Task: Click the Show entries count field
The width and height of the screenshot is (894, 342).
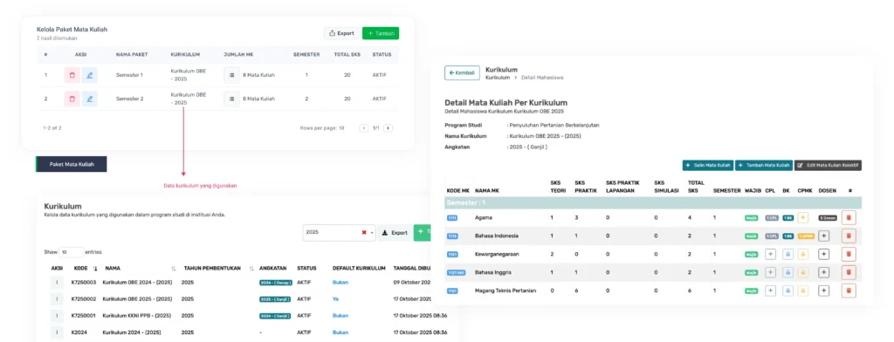Action: pyautogui.click(x=72, y=252)
